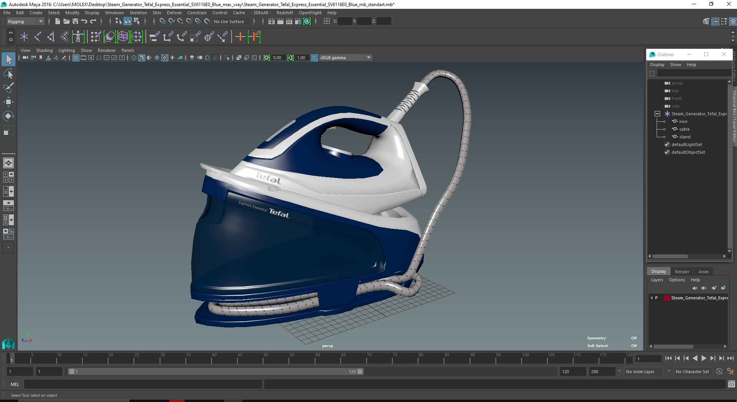Screen dimensions: 737x402
Task: Click the viewport exposure 0.00 field
Action: (x=278, y=58)
